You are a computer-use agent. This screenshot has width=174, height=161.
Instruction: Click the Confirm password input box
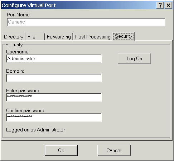click(54, 118)
